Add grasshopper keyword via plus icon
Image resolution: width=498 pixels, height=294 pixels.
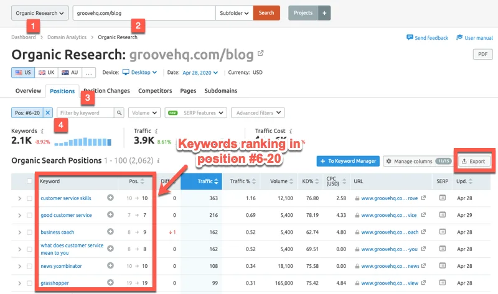[x=110, y=282]
